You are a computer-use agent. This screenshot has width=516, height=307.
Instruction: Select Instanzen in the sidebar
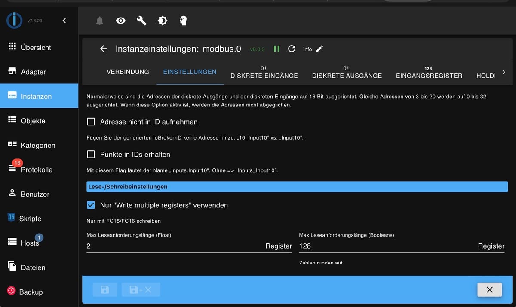39,96
